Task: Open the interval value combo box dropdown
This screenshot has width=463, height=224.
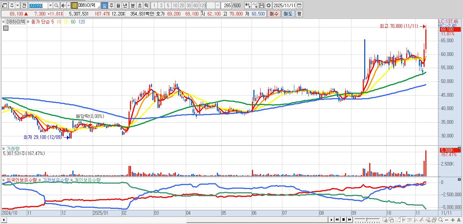Action: [x=218, y=5]
